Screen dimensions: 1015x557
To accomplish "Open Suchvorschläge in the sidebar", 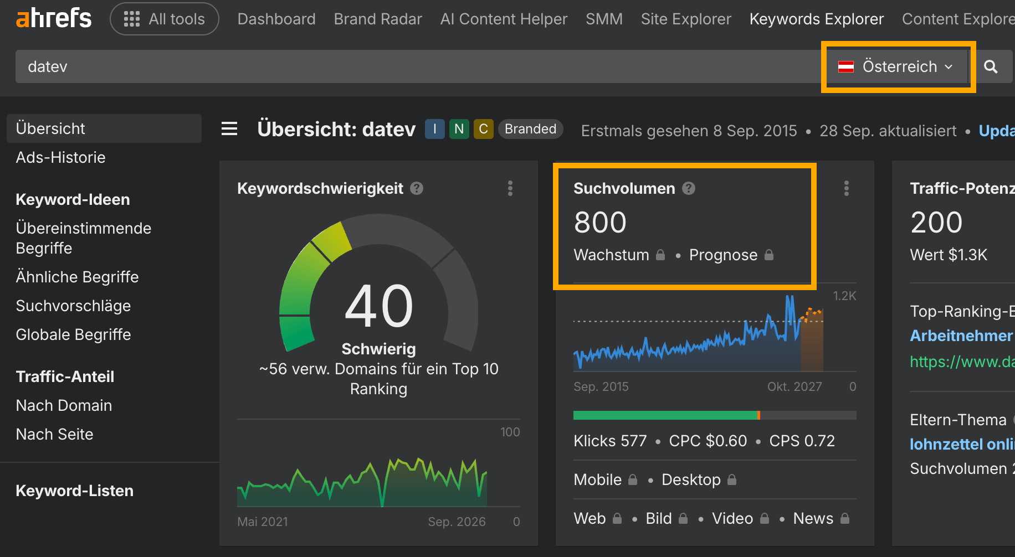I will pos(74,306).
